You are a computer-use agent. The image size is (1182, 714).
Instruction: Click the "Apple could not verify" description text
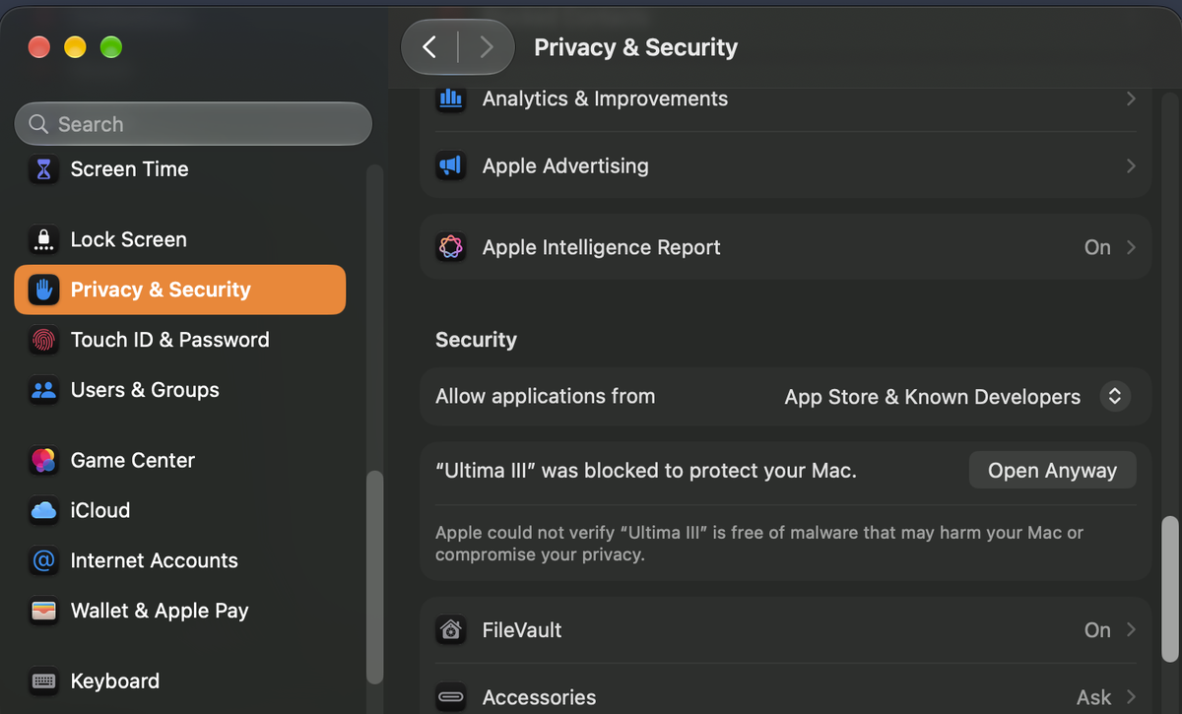tap(759, 544)
